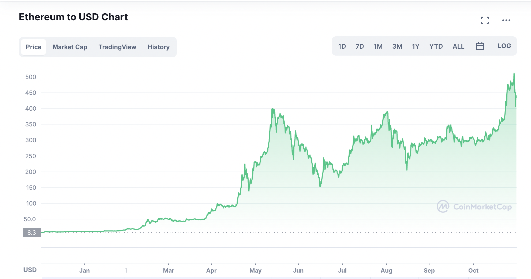Show ALL time price data
This screenshot has width=531, height=279.
[458, 46]
